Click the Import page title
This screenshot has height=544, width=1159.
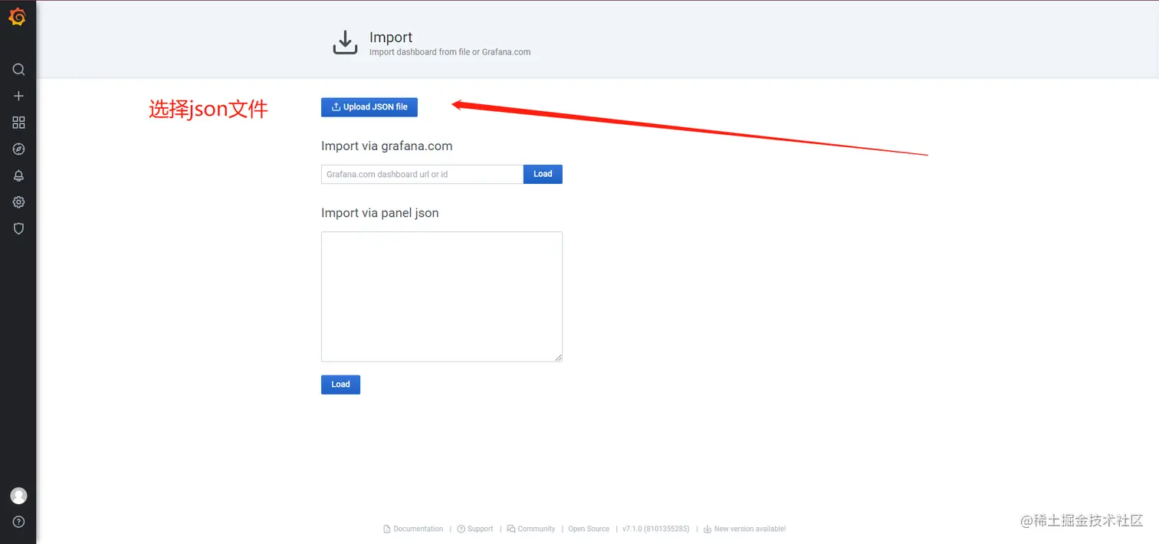[391, 37]
